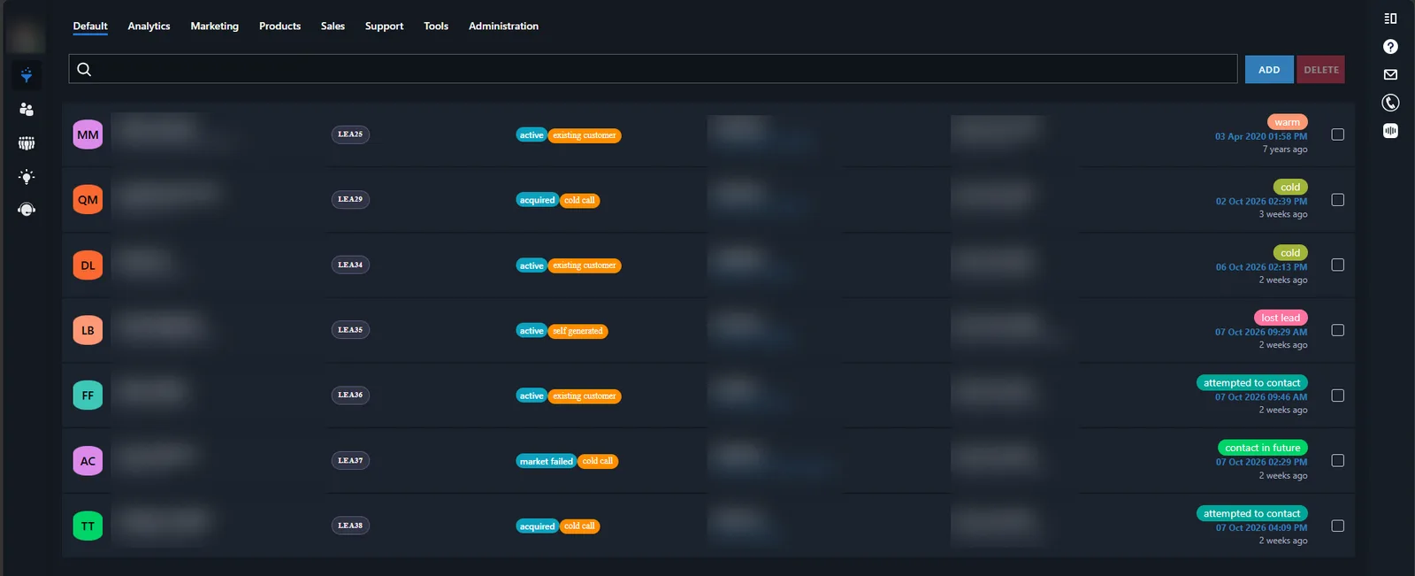This screenshot has height=576, width=1415.
Task: Click the date 07 Oct 2026 04:09 PM
Action: click(x=1260, y=527)
